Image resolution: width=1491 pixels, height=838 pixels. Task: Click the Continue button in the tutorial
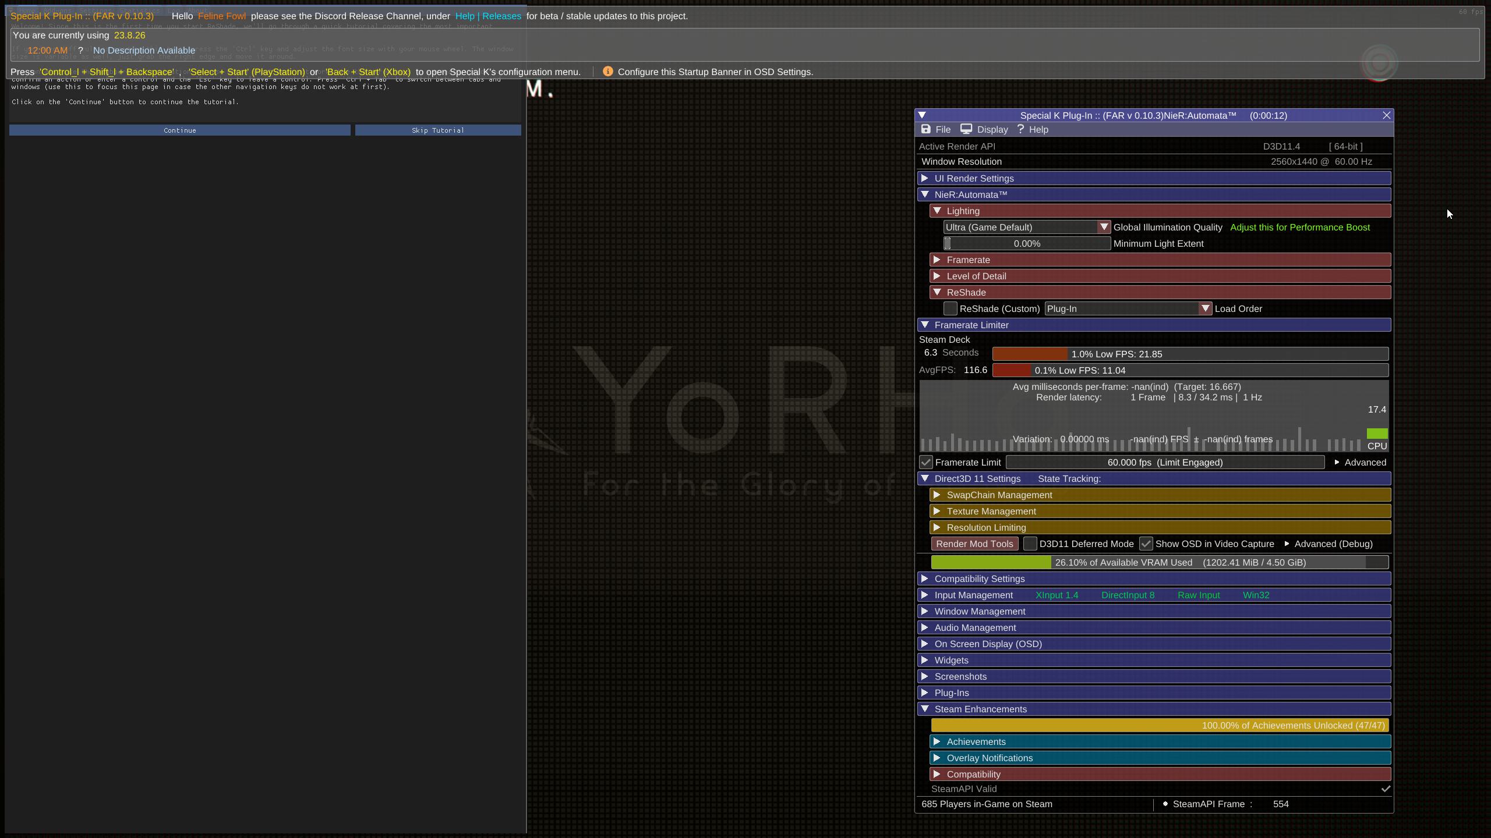(179, 130)
